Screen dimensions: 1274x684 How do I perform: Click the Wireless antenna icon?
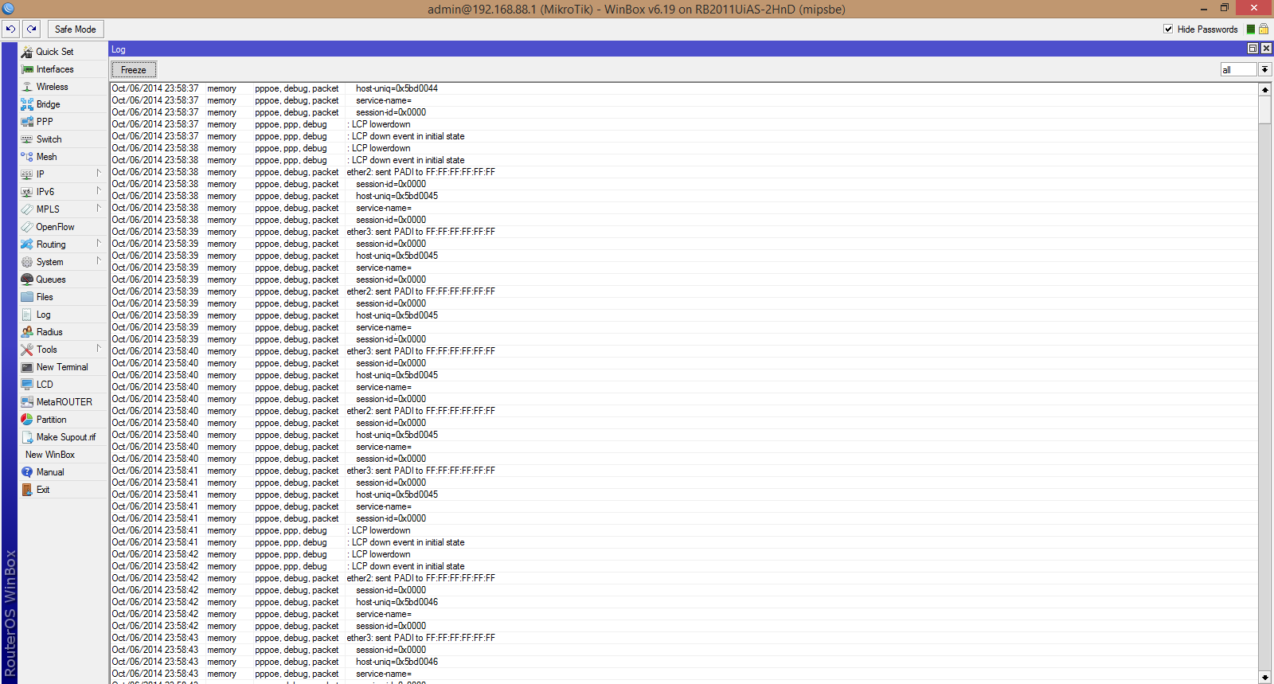coord(27,87)
